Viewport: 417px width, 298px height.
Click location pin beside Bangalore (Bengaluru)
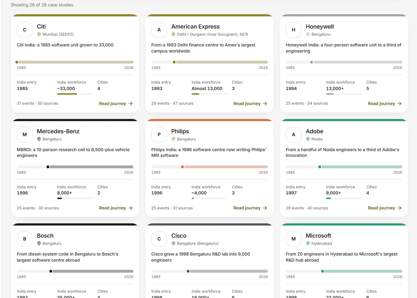(173, 243)
